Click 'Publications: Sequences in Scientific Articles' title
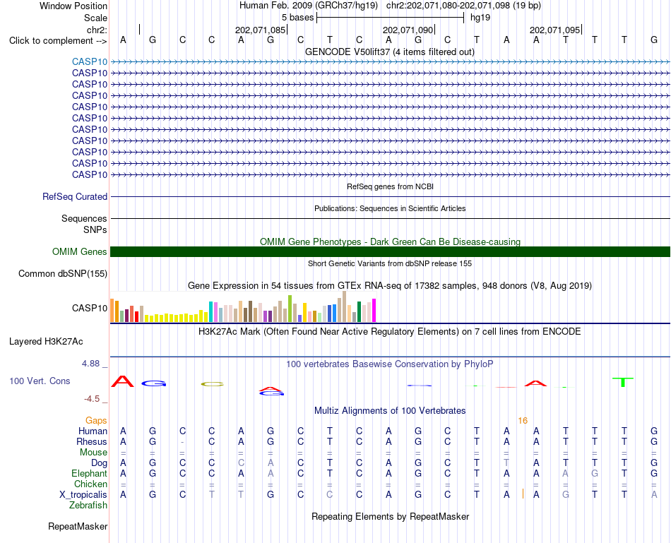The width and height of the screenshot is (671, 543). click(x=390, y=208)
